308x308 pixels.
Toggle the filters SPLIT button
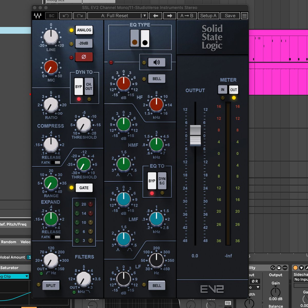tap(51, 285)
